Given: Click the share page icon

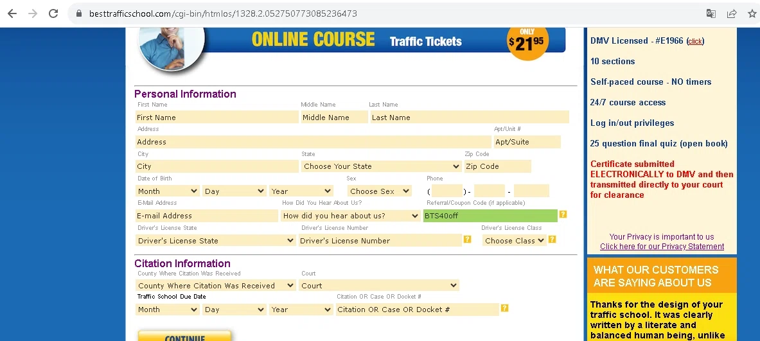Looking at the screenshot, I should coord(732,13).
